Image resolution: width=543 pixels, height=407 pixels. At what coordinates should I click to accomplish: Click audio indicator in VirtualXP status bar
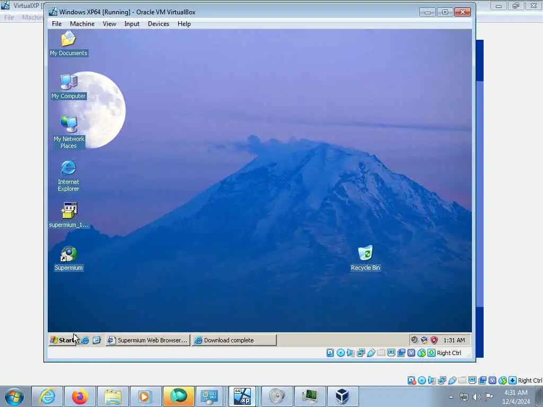point(432,381)
